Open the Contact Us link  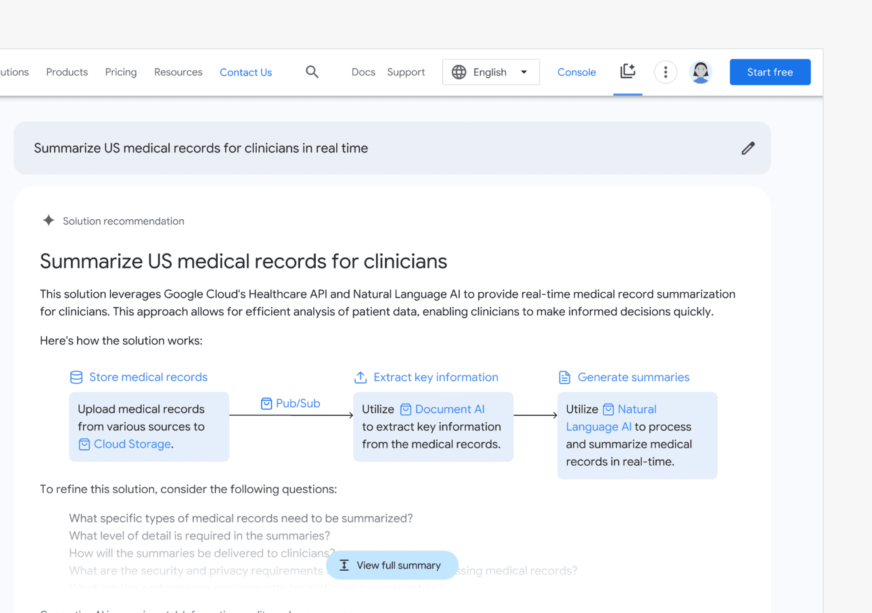pos(245,72)
